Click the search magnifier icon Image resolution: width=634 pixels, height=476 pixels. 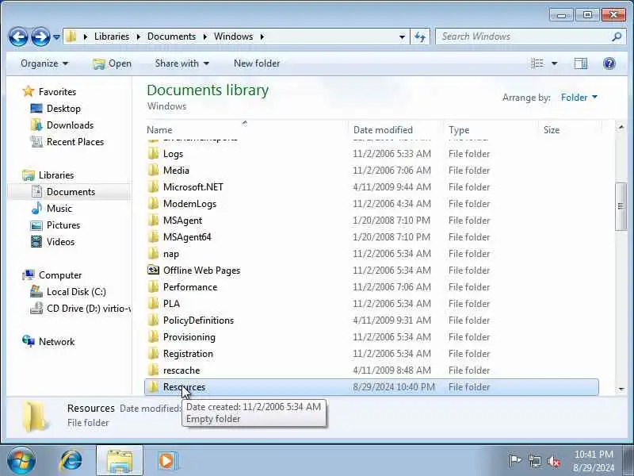click(x=617, y=36)
